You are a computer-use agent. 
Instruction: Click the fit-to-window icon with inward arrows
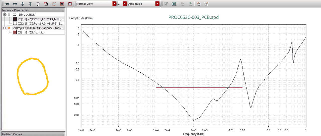pos(62,4)
